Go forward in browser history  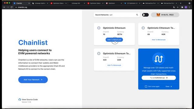(x=8, y=7)
